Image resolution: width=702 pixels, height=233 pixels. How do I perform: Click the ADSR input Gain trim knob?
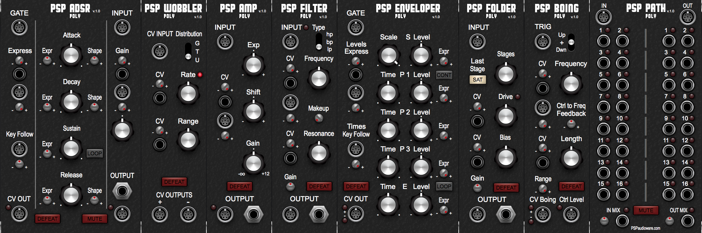122,60
